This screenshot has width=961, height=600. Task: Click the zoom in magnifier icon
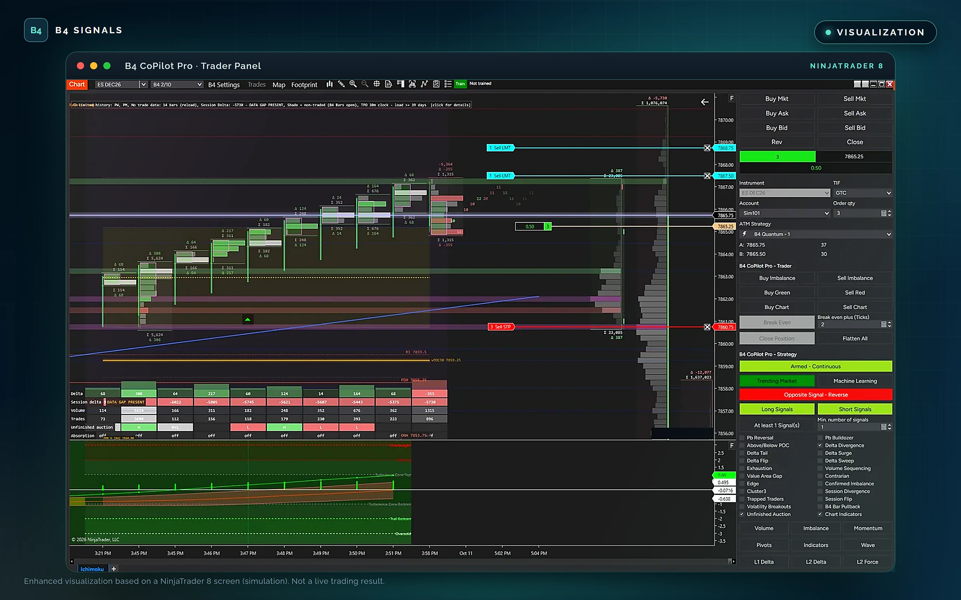[x=353, y=84]
